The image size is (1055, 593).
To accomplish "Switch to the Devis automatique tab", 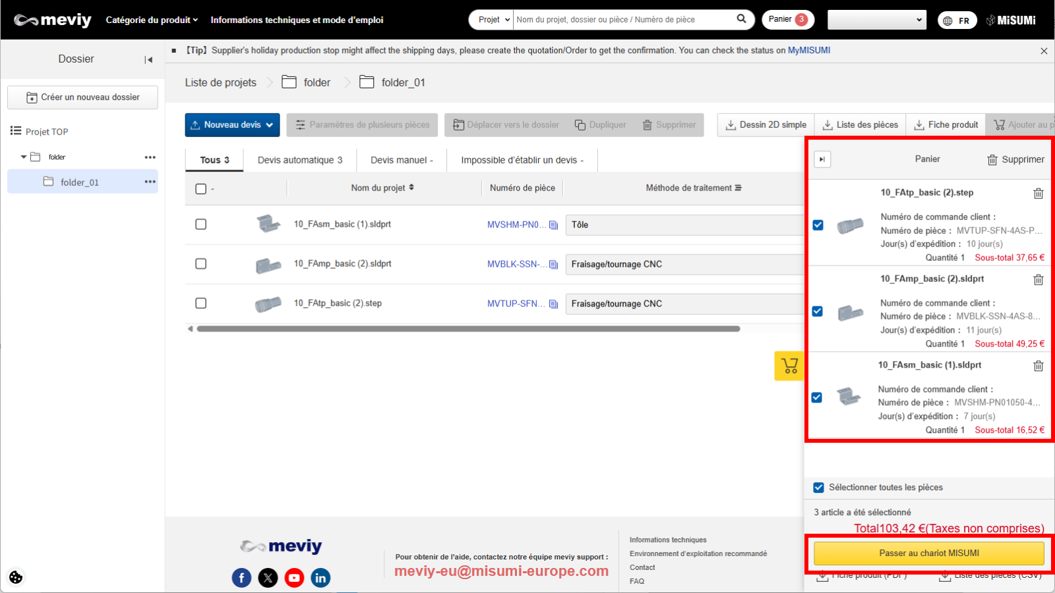I will tap(299, 160).
